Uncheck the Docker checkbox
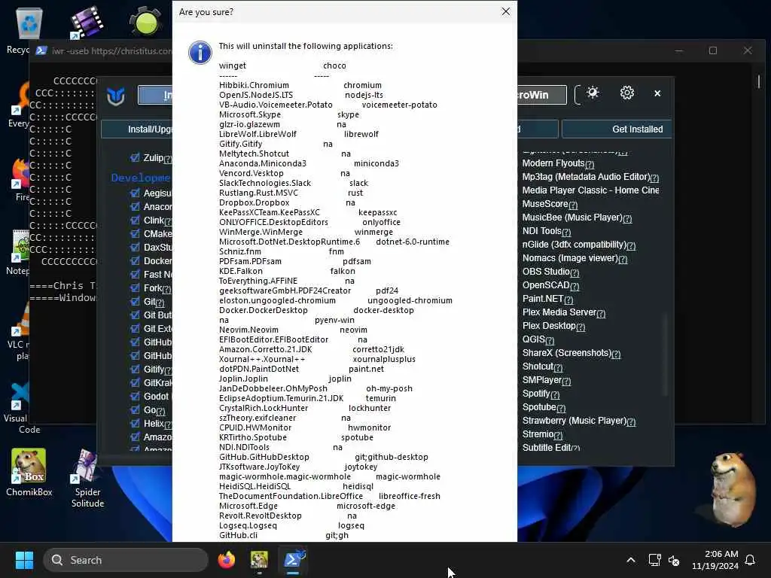This screenshot has width=771, height=578. pos(136,260)
